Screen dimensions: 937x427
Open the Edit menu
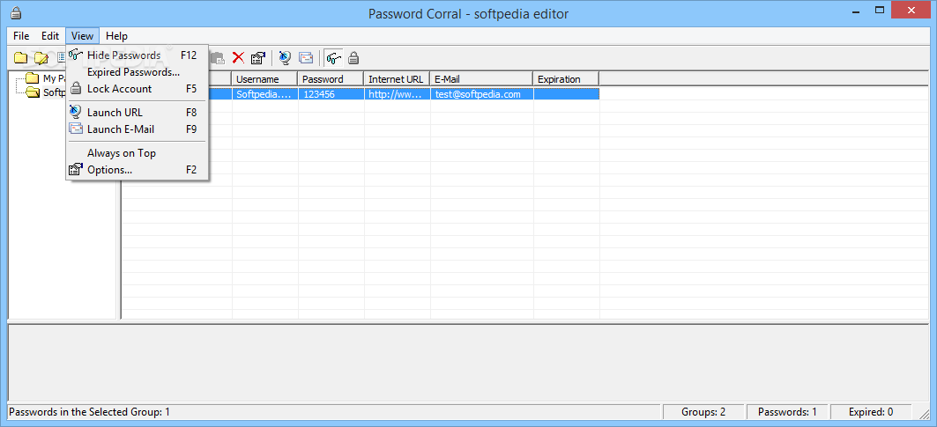(x=50, y=36)
